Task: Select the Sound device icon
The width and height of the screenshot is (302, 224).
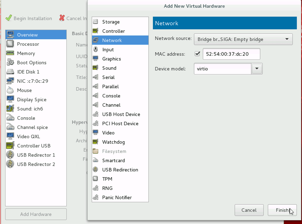Action: click(96, 68)
